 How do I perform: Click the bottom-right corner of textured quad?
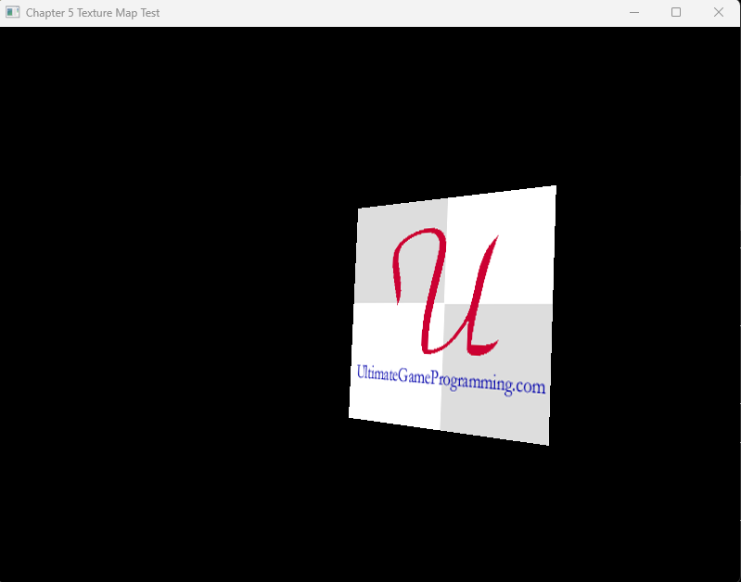(547, 443)
